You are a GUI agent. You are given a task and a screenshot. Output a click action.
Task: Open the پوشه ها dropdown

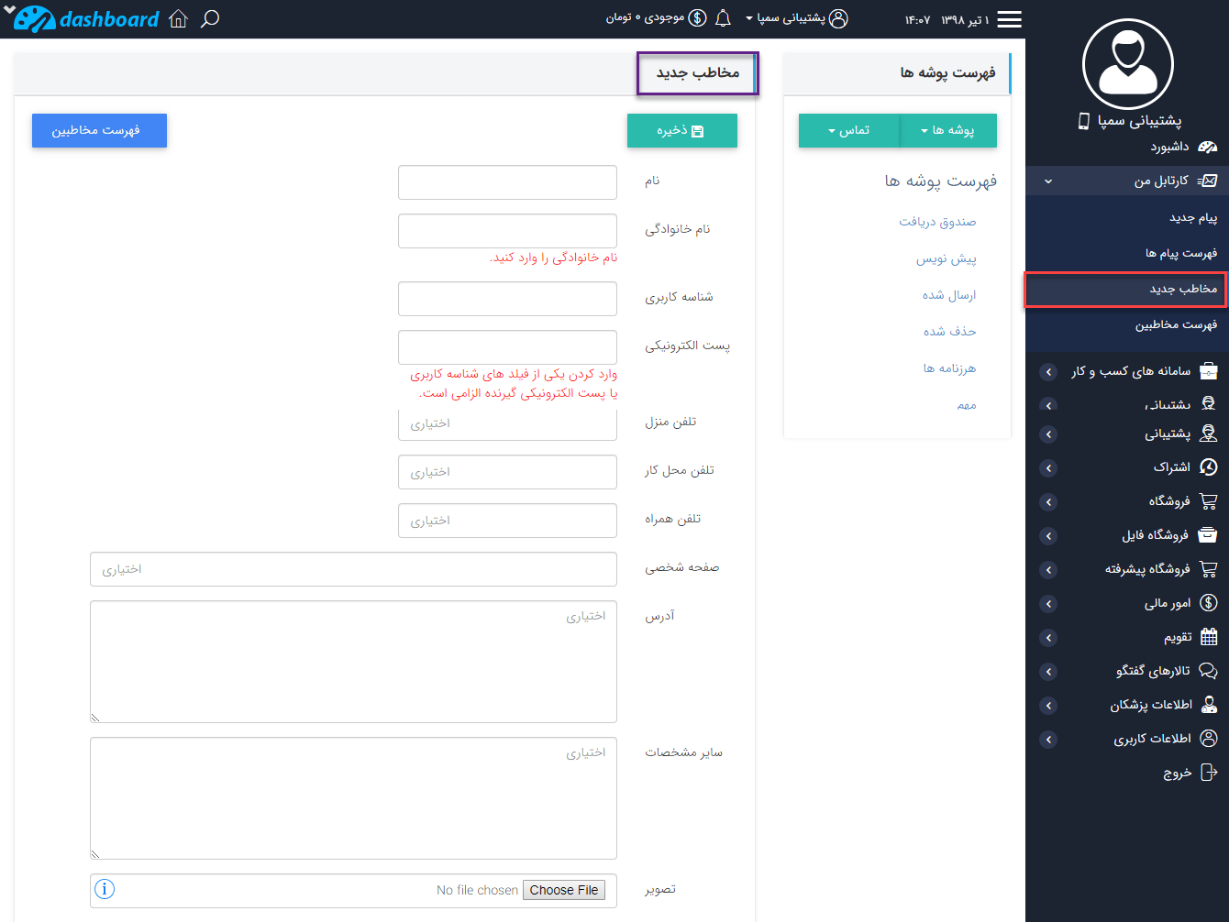click(948, 130)
